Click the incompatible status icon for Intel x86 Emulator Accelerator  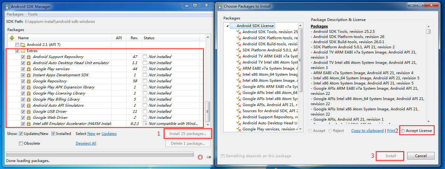click(x=145, y=123)
